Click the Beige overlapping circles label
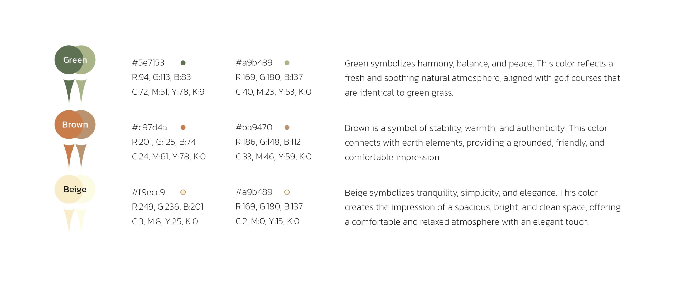Image resolution: width=675 pixels, height=286 pixels. [x=75, y=189]
